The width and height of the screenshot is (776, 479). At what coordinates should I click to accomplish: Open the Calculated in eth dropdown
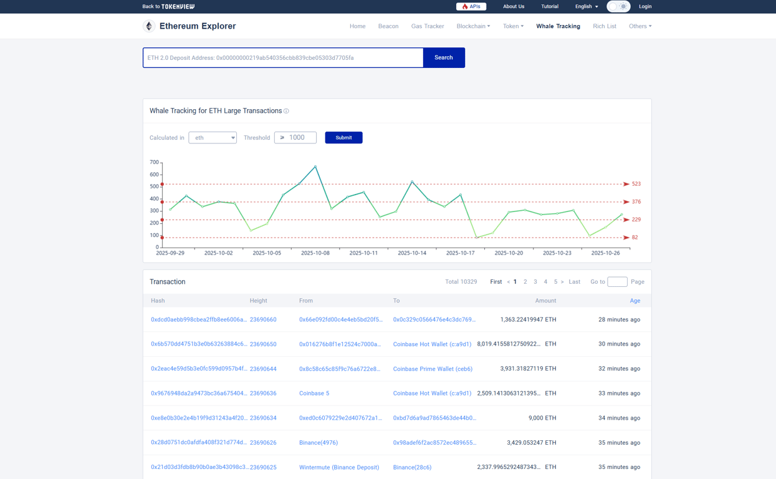pyautogui.click(x=213, y=137)
